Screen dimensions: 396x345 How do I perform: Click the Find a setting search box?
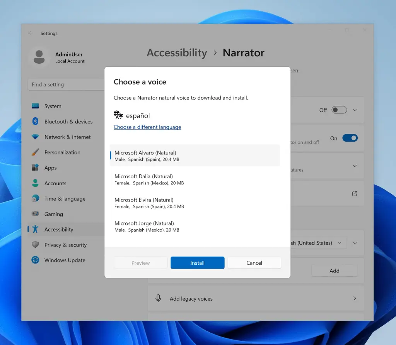[x=66, y=85]
